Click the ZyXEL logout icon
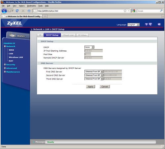 click(159, 25)
